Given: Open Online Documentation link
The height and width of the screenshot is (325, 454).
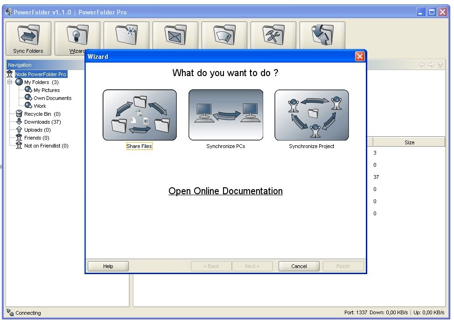Looking at the screenshot, I should point(225,191).
